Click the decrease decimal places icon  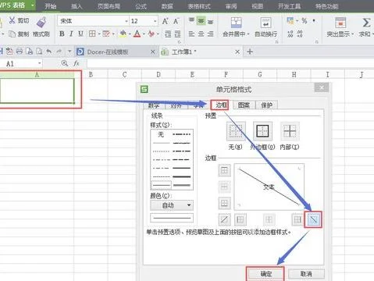(300, 34)
